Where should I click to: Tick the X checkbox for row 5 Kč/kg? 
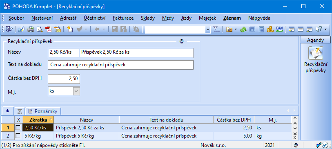[18, 135]
